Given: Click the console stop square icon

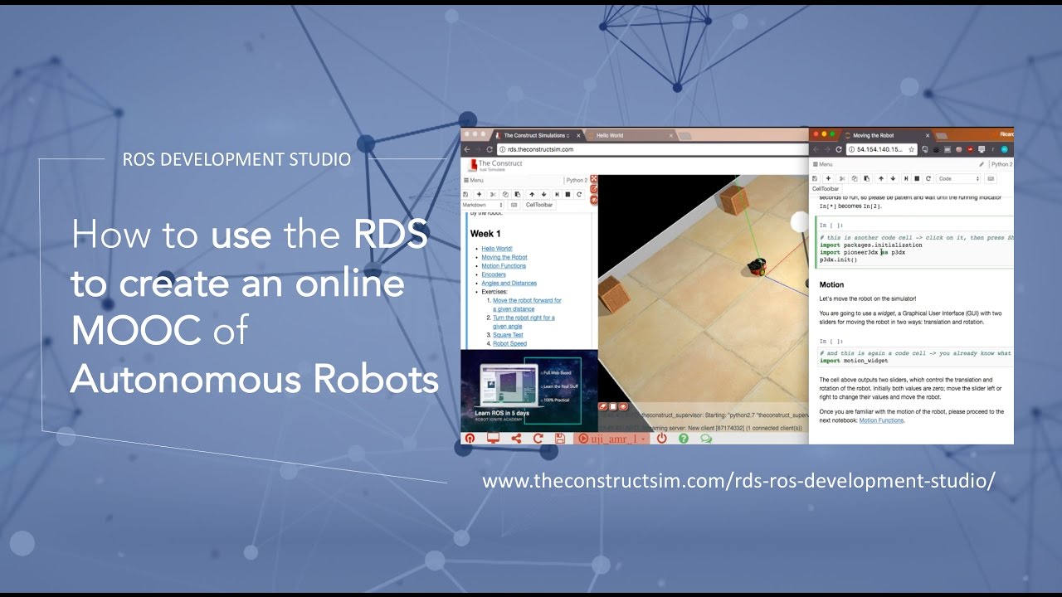Looking at the screenshot, I should [613, 406].
